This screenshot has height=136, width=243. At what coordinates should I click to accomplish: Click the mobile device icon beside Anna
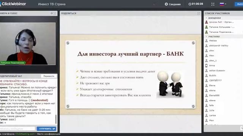point(207,65)
